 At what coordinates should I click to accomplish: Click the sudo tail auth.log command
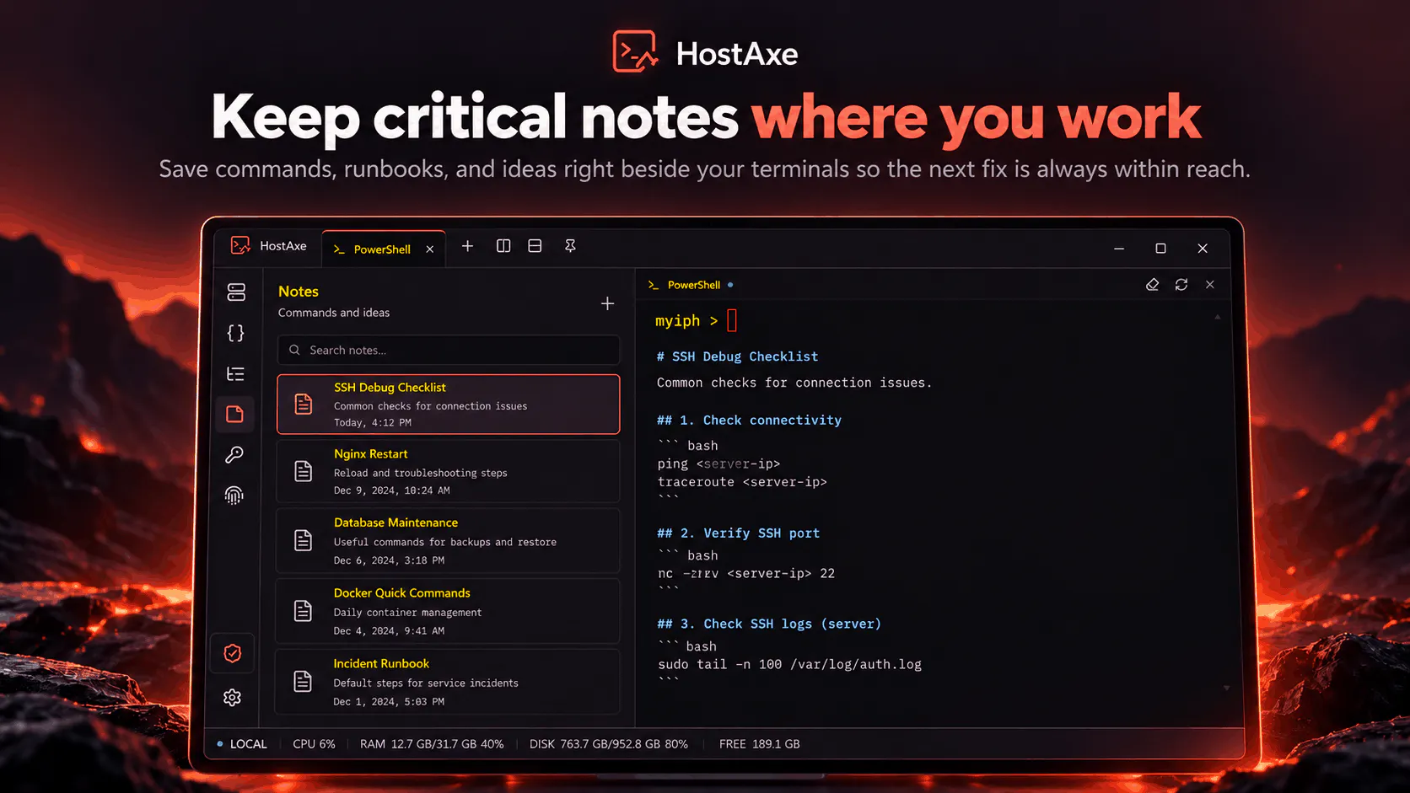(x=789, y=664)
